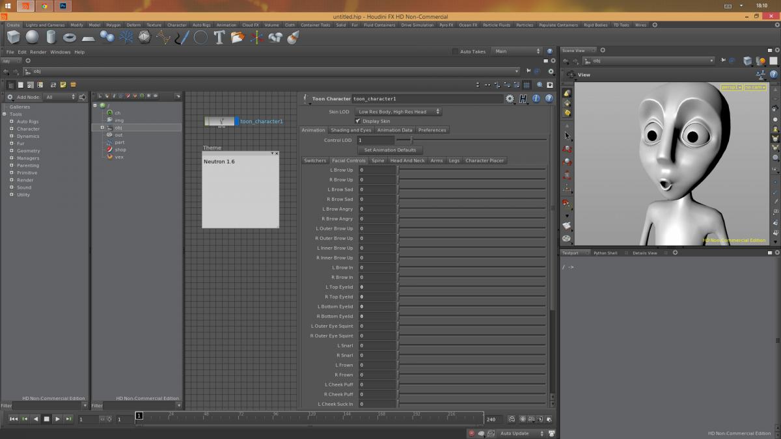Jump to the last frame button
This screenshot has height=439, width=781.
(68, 419)
